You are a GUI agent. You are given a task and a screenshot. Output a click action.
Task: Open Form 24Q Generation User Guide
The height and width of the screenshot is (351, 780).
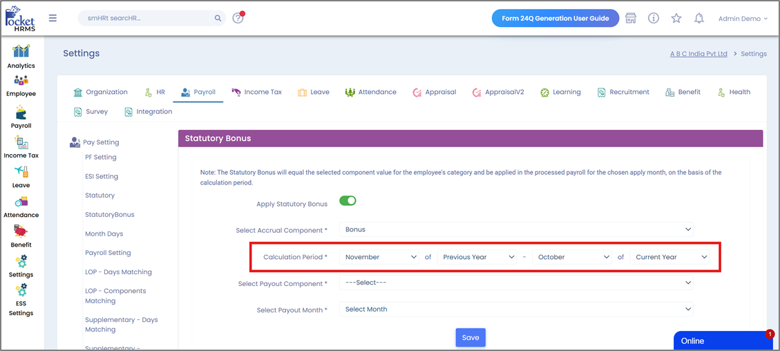click(555, 19)
